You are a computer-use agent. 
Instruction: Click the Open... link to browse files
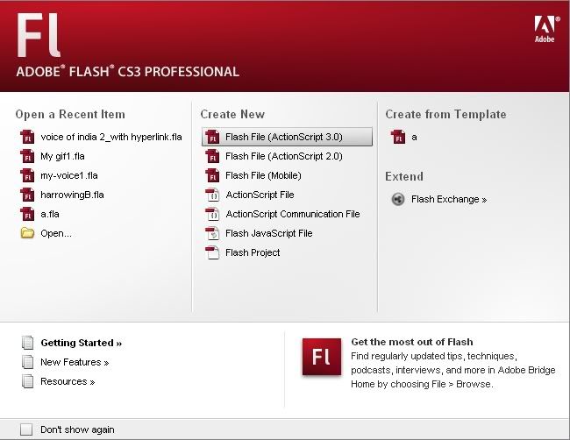(x=56, y=233)
